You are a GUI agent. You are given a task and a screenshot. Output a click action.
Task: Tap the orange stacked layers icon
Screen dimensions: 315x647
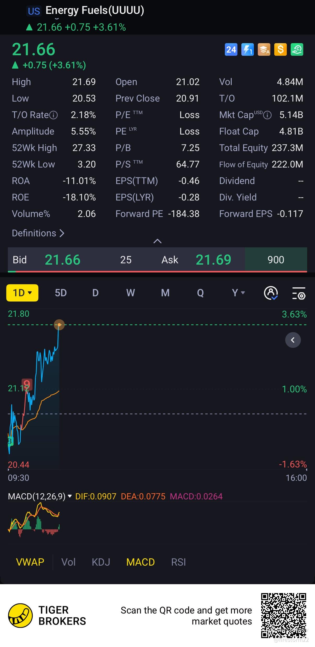[264, 49]
